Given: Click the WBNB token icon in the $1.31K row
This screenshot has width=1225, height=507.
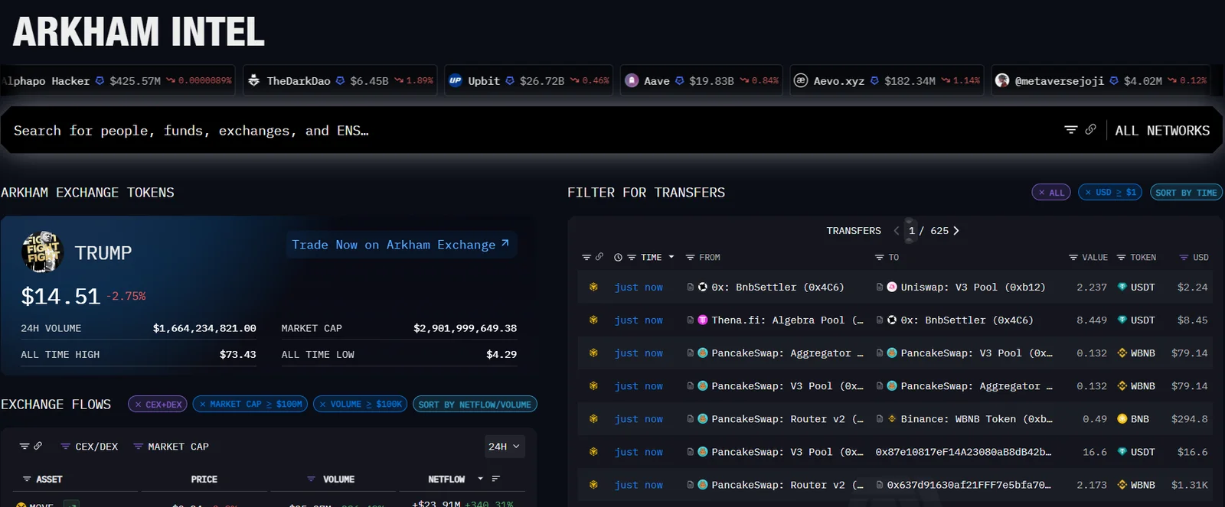Looking at the screenshot, I should [1122, 485].
